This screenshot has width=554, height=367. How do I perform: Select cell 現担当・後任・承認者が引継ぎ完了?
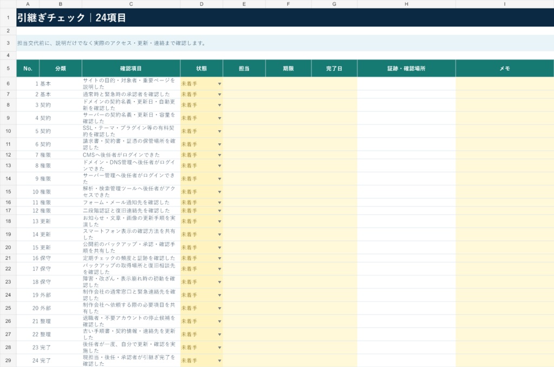131,361
